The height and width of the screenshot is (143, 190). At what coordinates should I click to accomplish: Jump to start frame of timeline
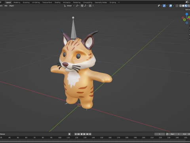point(76,134)
